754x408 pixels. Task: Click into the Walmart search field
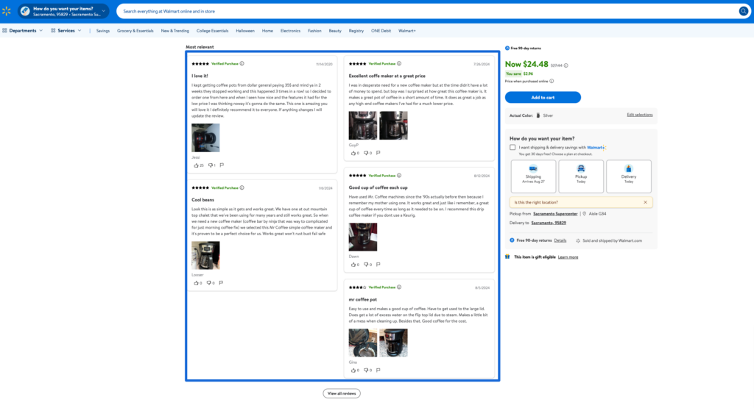tap(426, 11)
